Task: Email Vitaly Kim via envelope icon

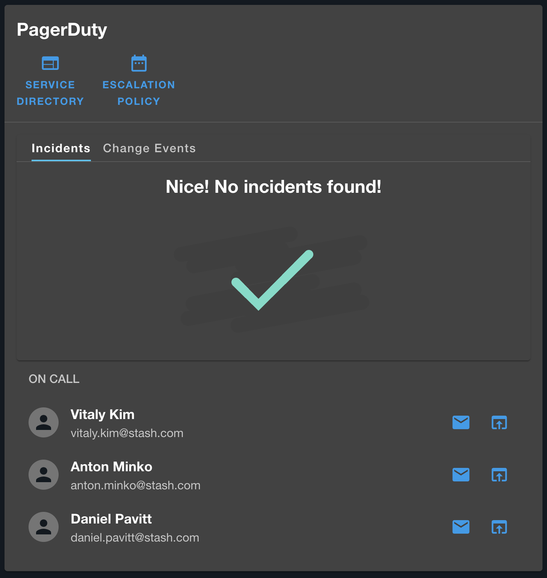Action: tap(461, 422)
